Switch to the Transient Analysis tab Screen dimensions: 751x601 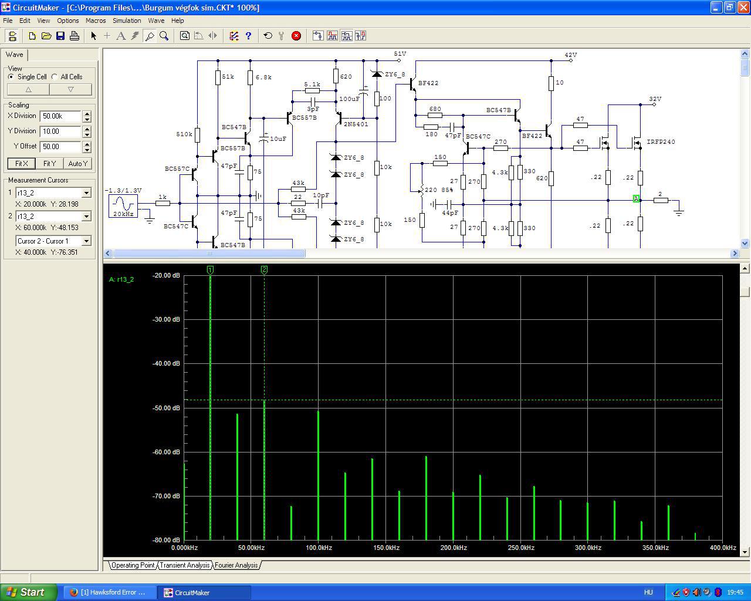[x=184, y=565]
